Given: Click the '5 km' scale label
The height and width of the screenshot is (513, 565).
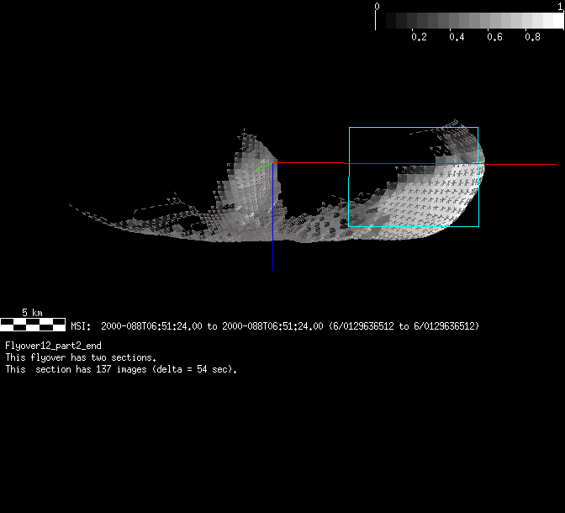Looking at the screenshot, I should click(32, 312).
